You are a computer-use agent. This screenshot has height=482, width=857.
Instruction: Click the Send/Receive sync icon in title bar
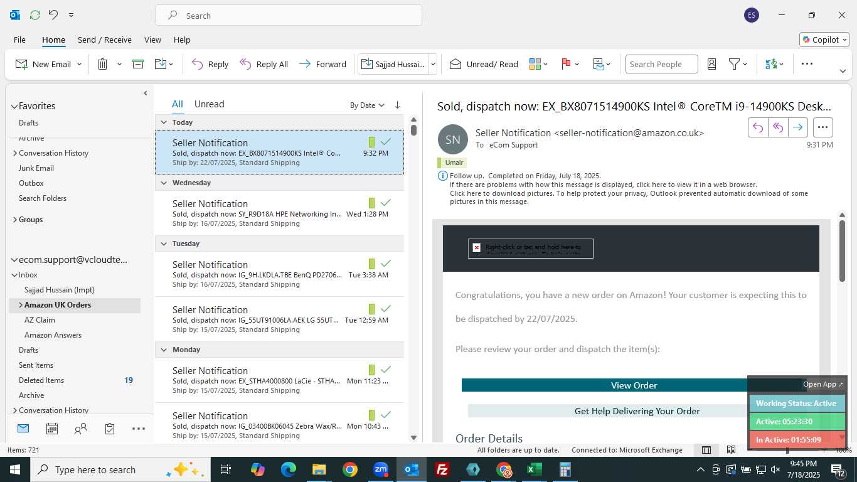[x=35, y=15]
